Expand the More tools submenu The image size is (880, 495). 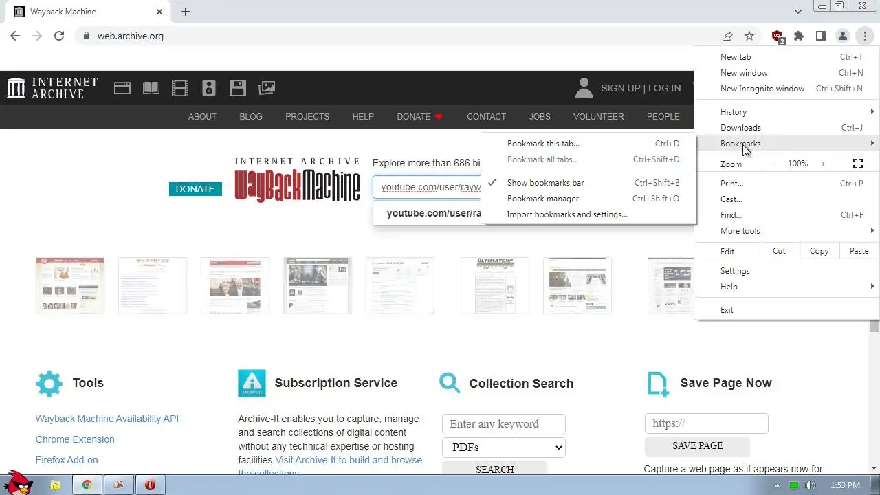tap(786, 231)
